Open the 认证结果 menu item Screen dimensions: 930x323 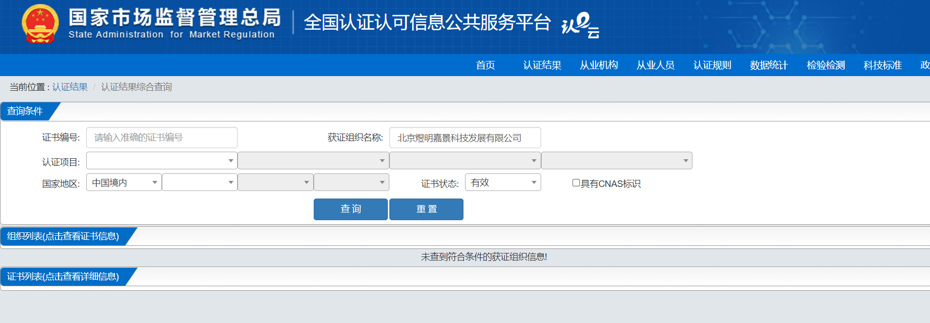pyautogui.click(x=542, y=65)
